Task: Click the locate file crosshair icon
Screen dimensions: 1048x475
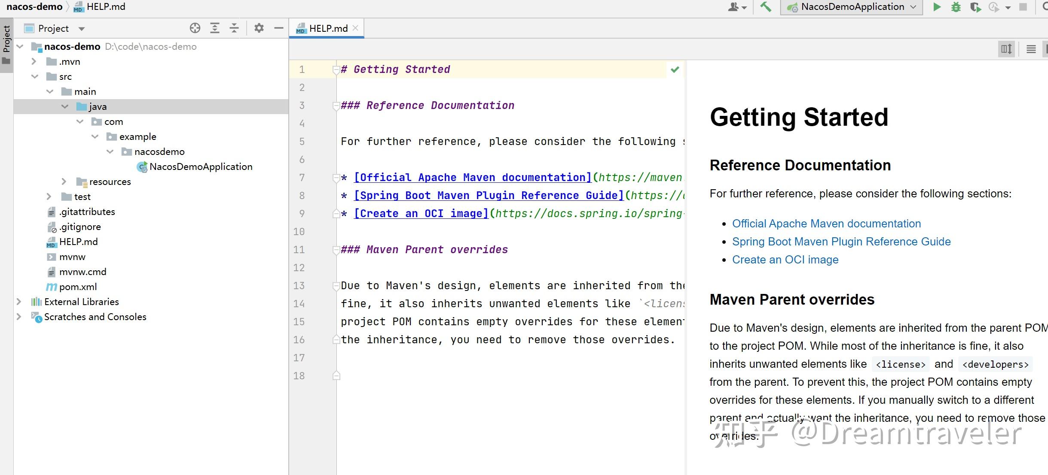Action: tap(195, 28)
